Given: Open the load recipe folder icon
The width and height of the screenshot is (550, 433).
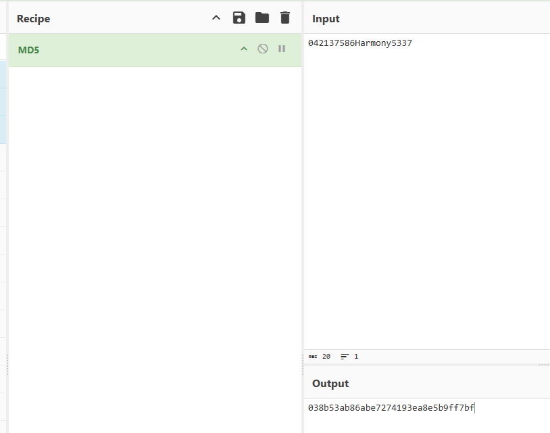Looking at the screenshot, I should [262, 18].
